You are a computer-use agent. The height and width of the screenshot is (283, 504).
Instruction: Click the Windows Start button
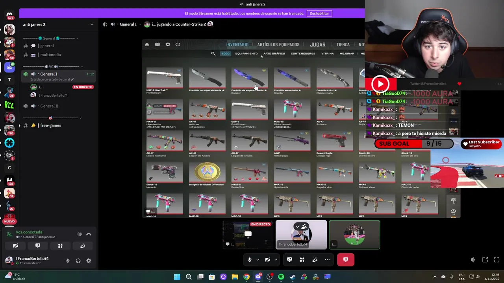(177, 277)
